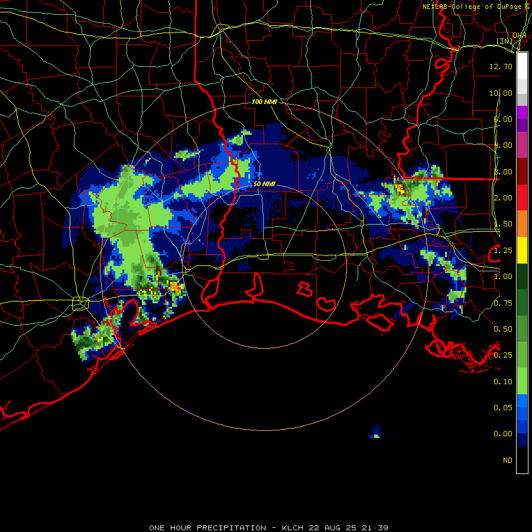Click the ND legend label
The height and width of the screenshot is (532, 532).
pos(508,460)
